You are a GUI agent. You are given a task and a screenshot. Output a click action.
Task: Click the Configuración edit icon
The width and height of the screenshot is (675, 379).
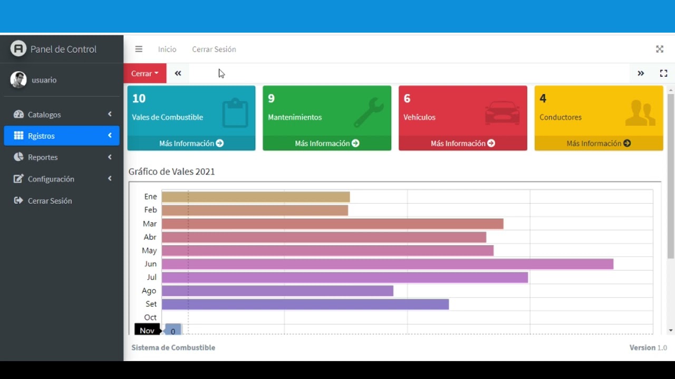click(18, 179)
